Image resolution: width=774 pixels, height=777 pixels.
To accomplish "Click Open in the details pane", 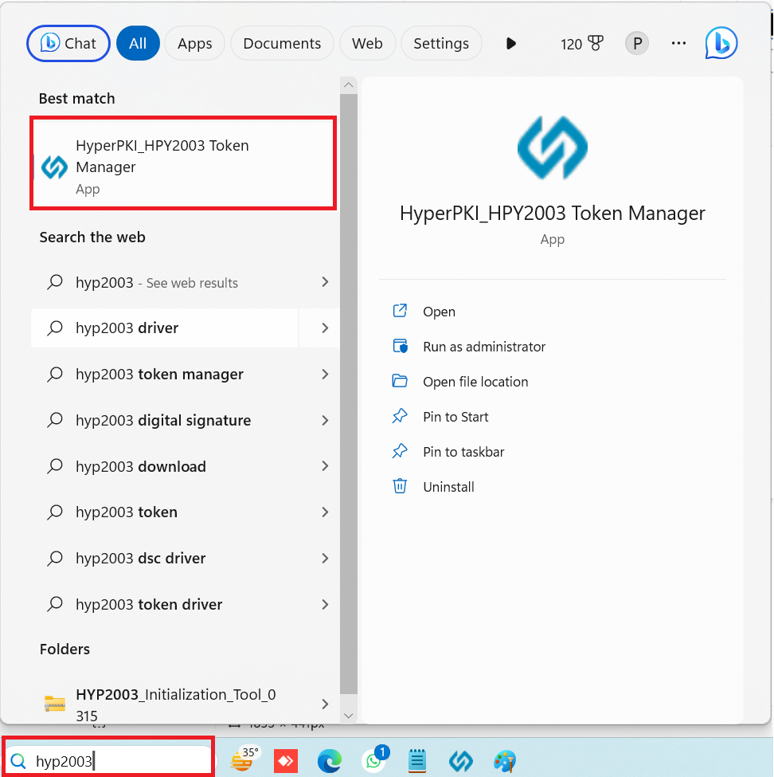I will pyautogui.click(x=439, y=312).
